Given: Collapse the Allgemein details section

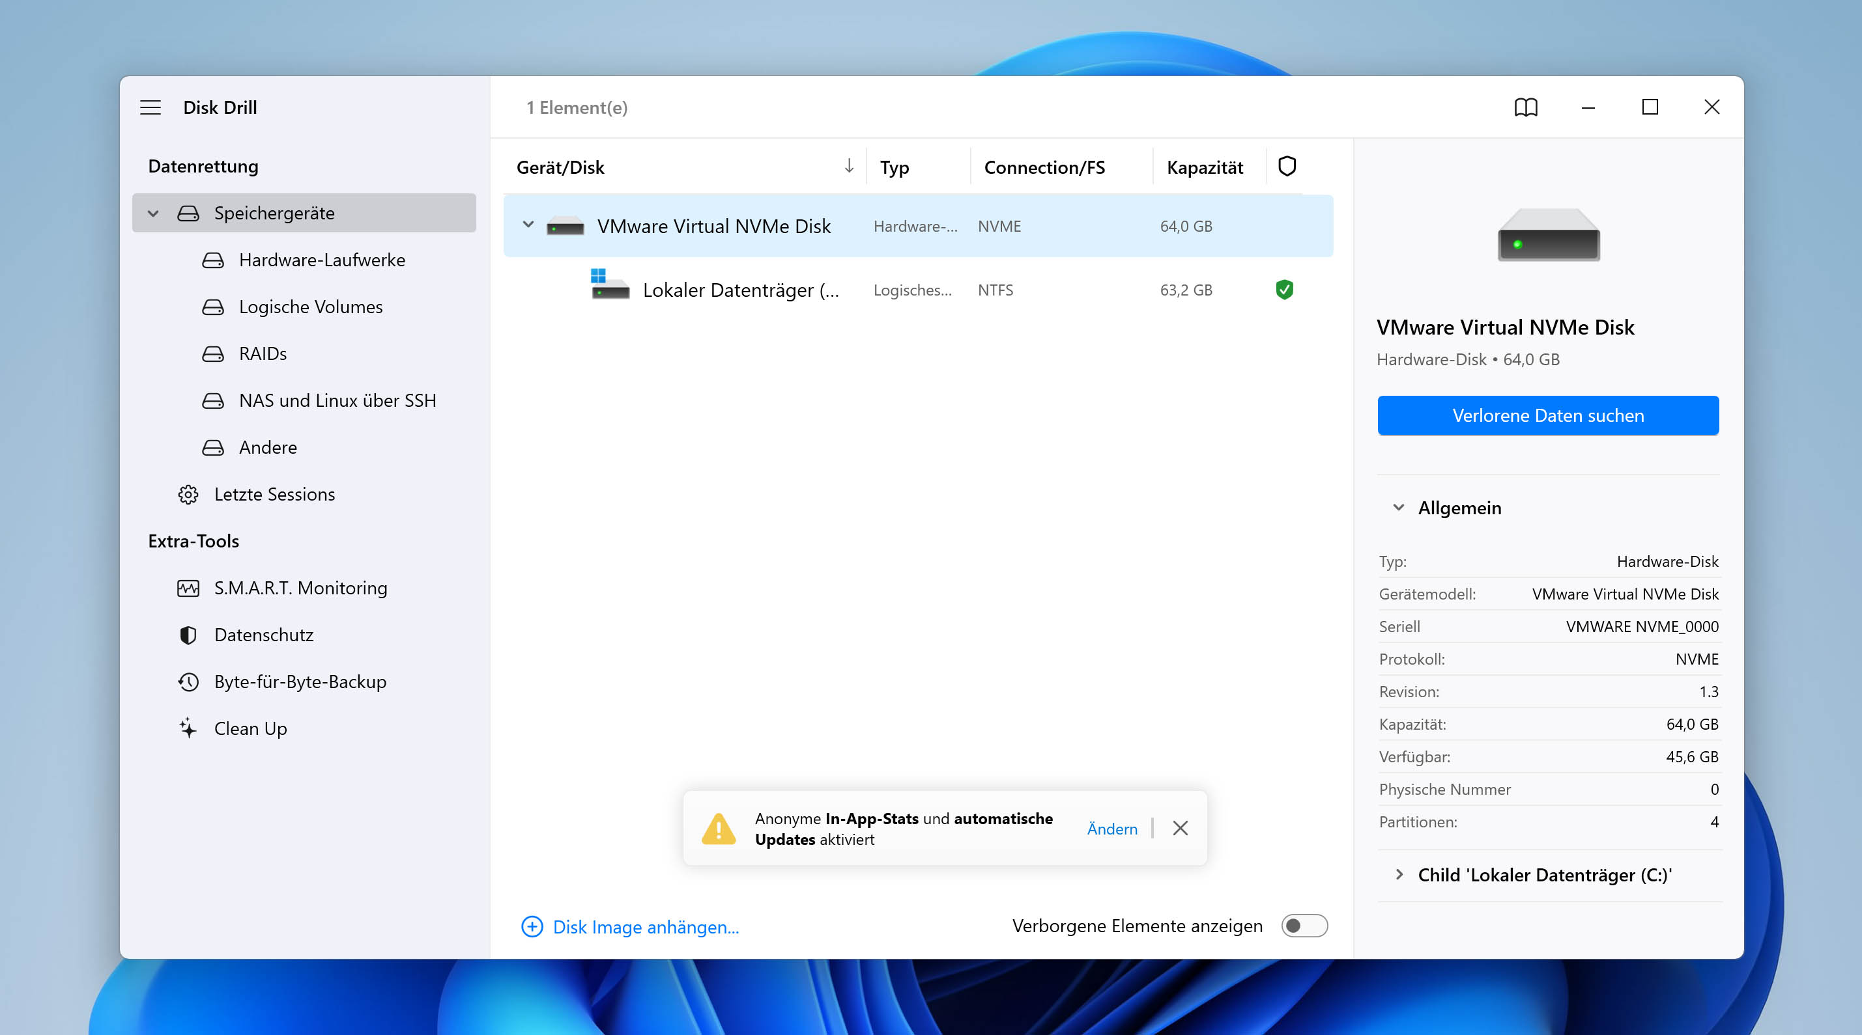Looking at the screenshot, I should coord(1399,508).
